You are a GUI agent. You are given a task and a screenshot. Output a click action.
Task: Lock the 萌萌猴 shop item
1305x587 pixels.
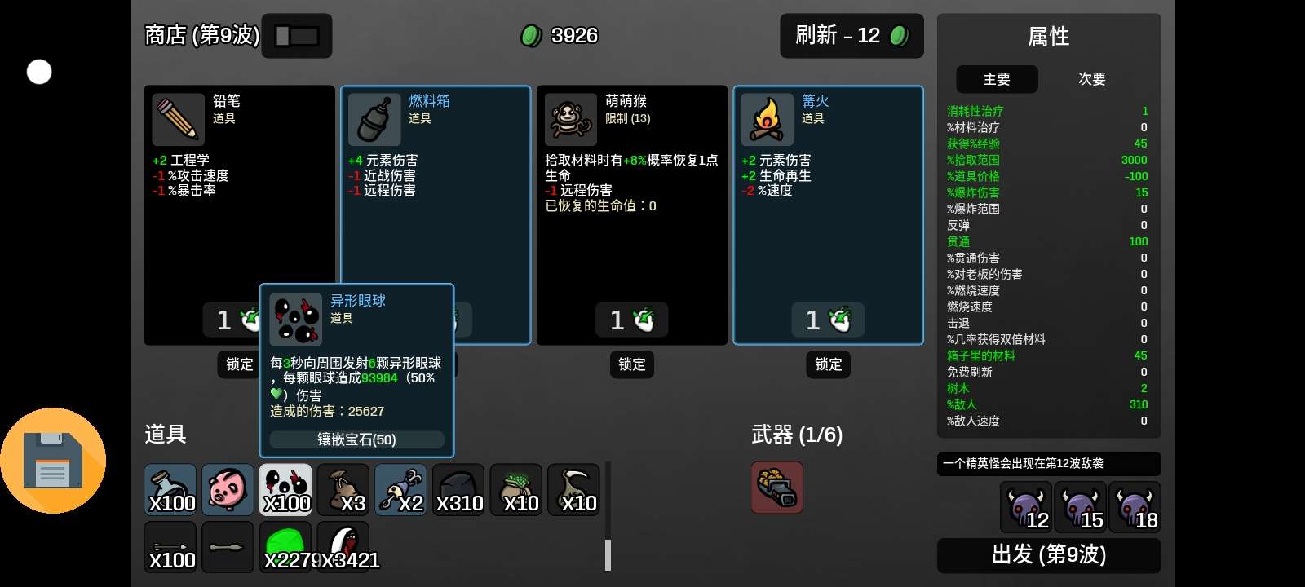click(x=632, y=364)
